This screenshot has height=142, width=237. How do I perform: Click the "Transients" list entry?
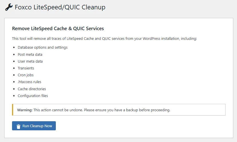click(26, 68)
